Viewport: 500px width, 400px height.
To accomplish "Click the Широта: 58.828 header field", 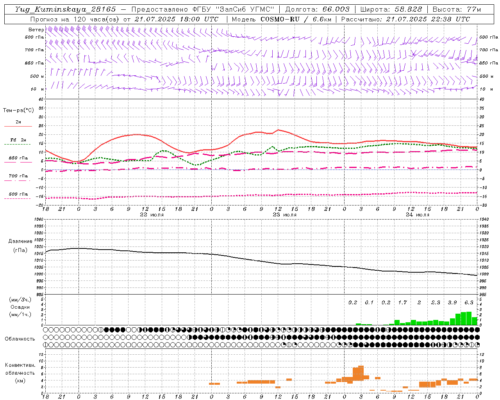I will [391, 9].
